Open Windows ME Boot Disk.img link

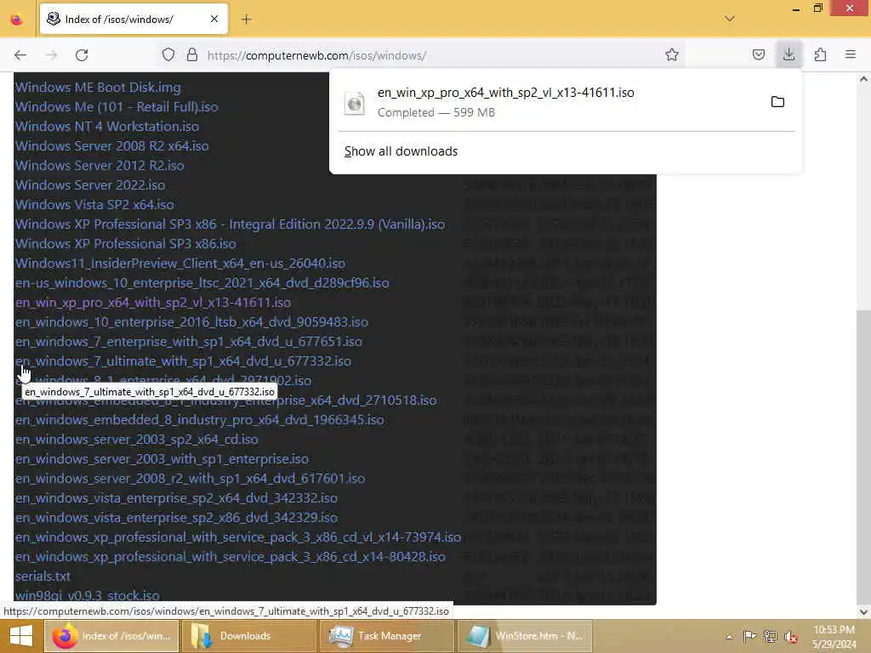tap(98, 88)
